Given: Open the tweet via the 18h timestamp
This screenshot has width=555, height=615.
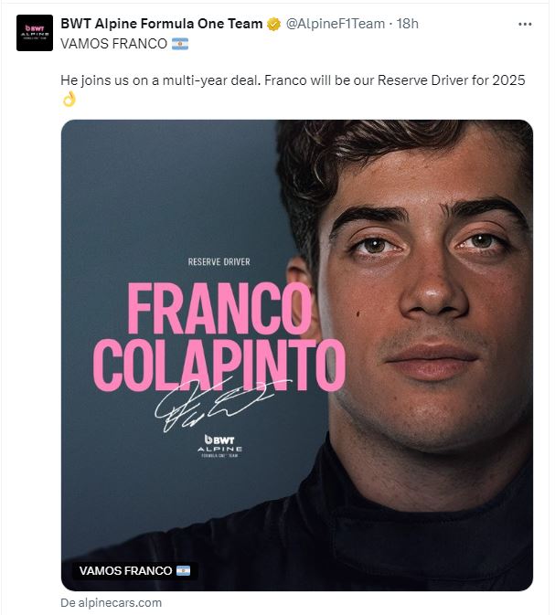Looking at the screenshot, I should (x=408, y=24).
